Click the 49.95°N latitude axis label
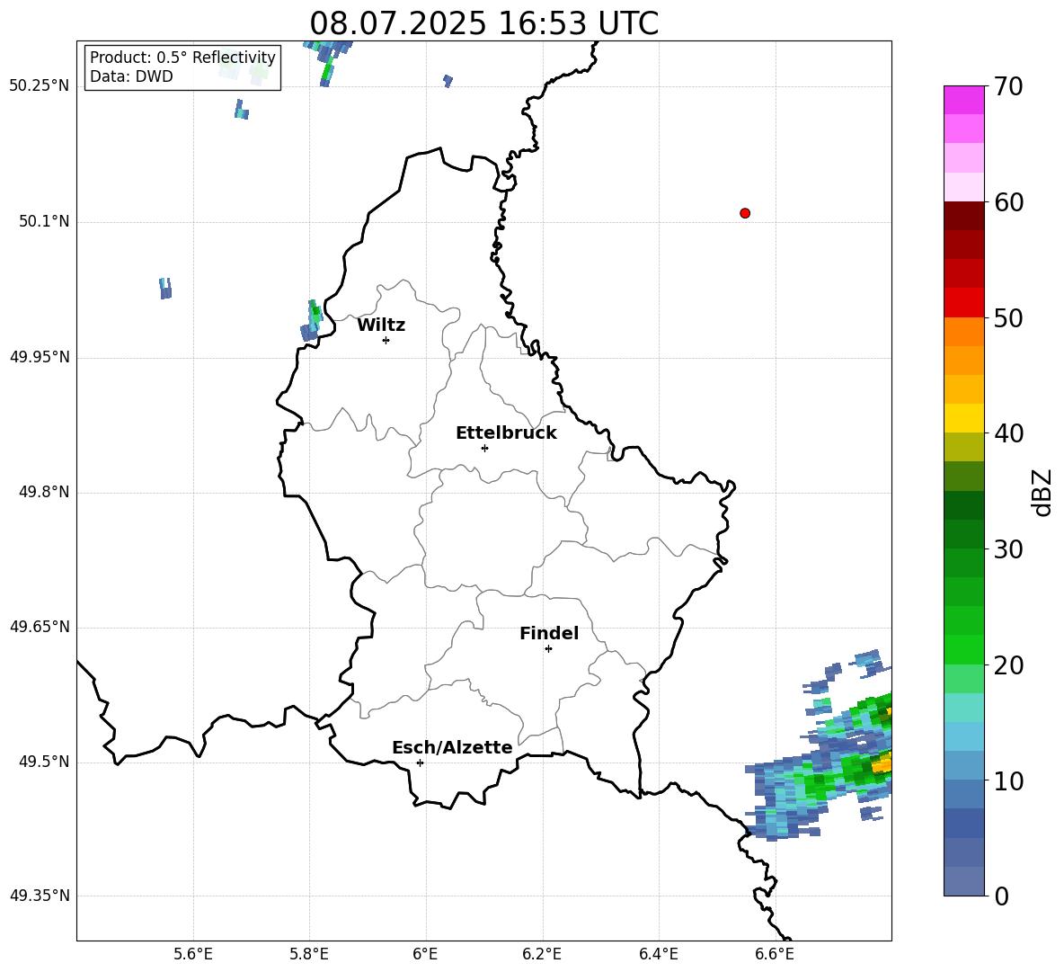Viewport: 1064px width, 972px height. point(40,356)
